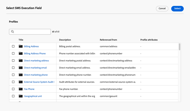Confirm with the blue Select button

point(177,9)
